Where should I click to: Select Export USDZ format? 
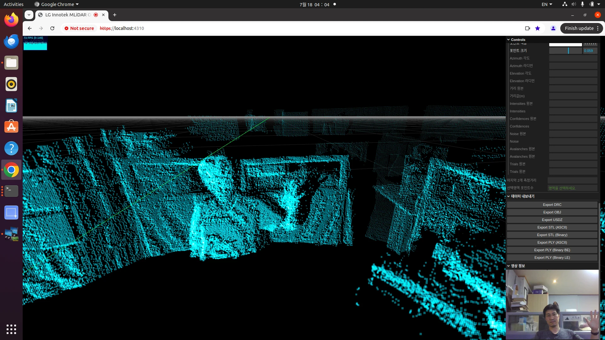coord(552,220)
